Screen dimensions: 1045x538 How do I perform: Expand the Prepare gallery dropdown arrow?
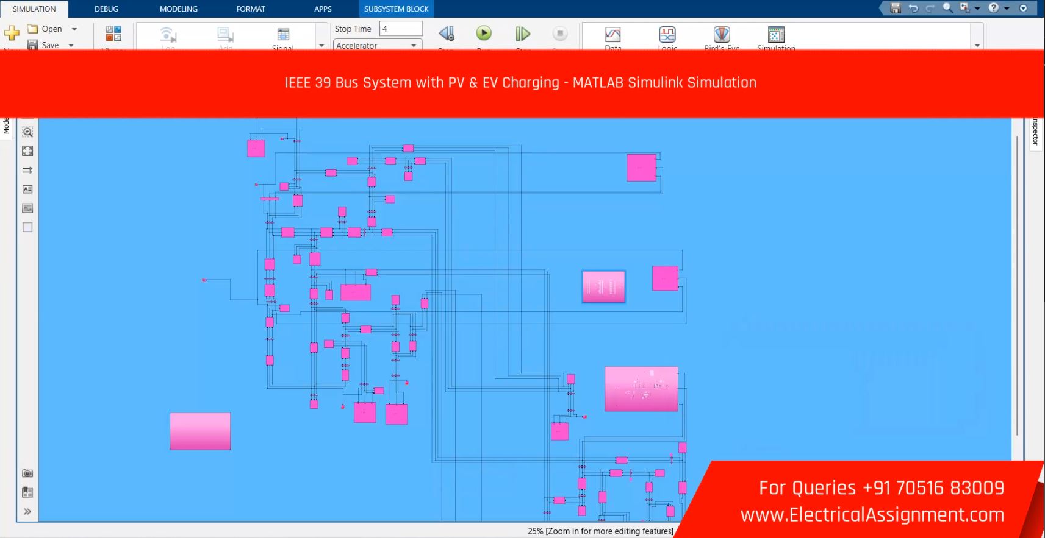point(321,45)
